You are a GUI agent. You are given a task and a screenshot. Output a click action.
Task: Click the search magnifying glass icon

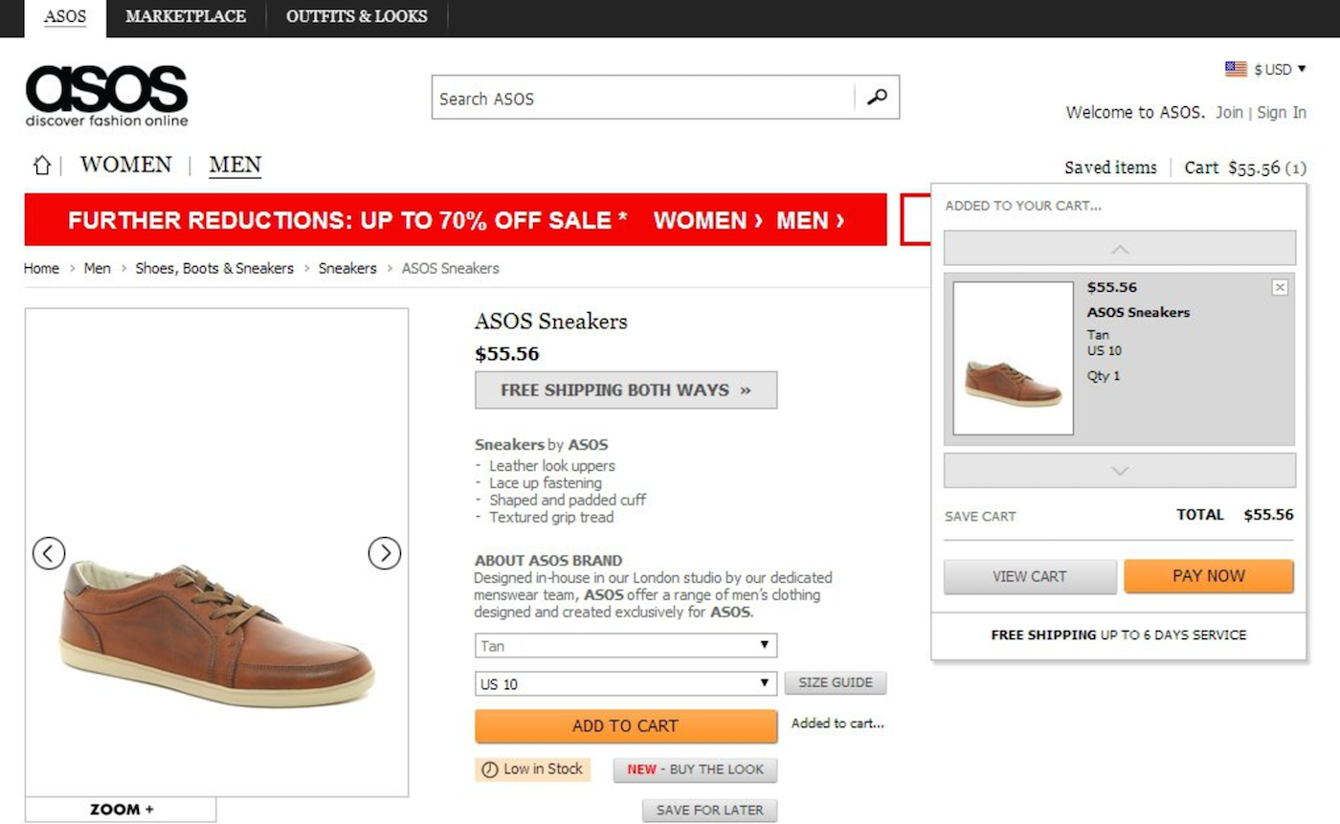[876, 98]
